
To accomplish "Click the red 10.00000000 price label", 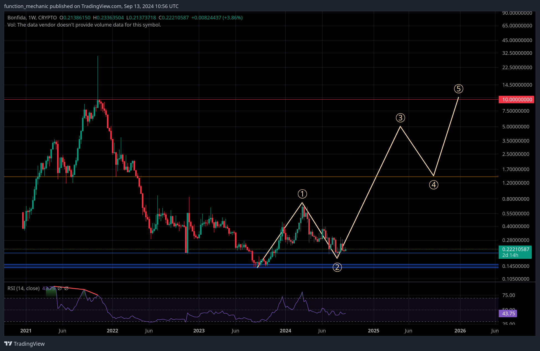I will tap(516, 100).
